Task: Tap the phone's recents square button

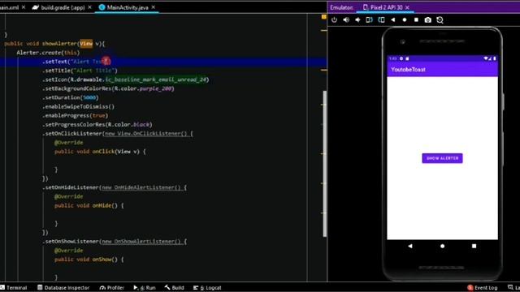Action: [474, 246]
